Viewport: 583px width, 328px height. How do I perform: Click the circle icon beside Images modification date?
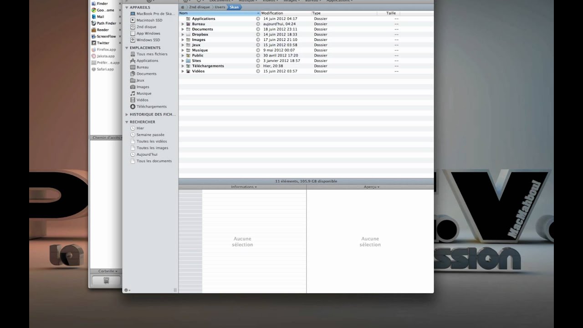tap(258, 40)
